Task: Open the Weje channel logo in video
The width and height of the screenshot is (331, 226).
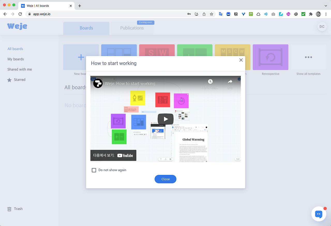Action: (98, 83)
